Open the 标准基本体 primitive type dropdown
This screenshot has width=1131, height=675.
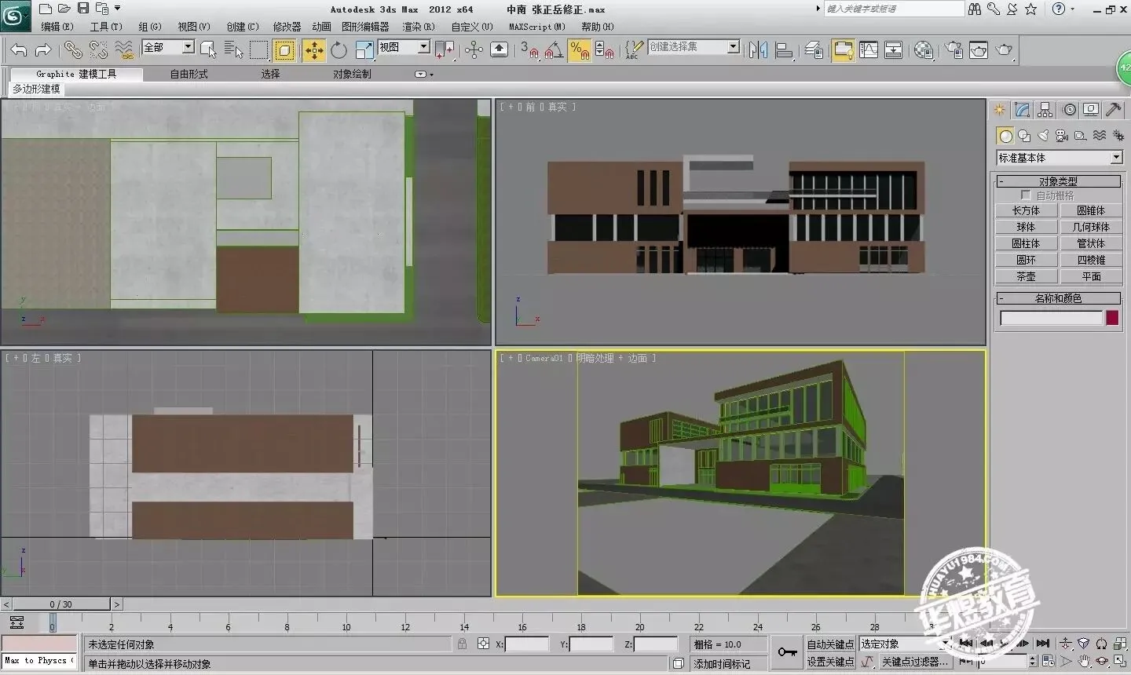1116,158
